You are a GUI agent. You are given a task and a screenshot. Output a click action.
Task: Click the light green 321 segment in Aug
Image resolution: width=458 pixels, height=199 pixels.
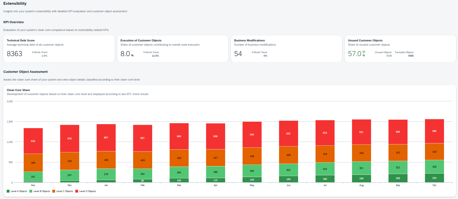pos(361,168)
